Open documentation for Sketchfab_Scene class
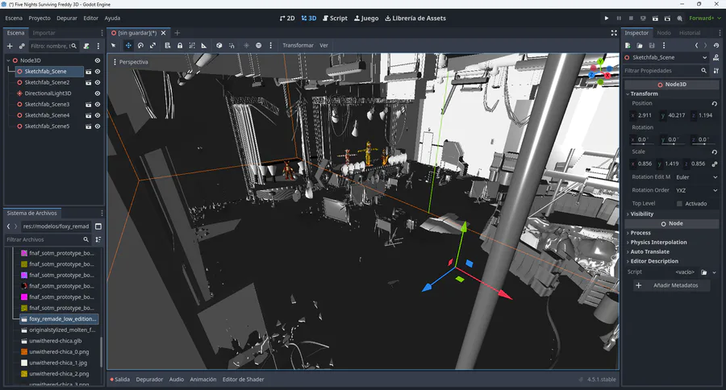The width and height of the screenshot is (726, 390). [716, 57]
